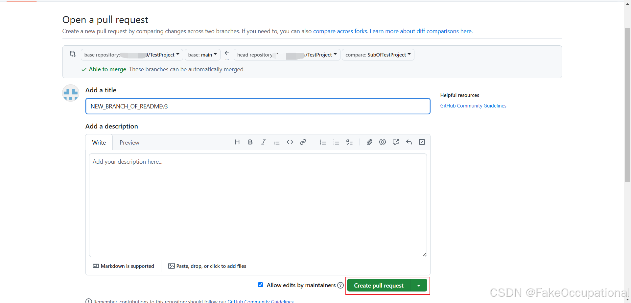Screen dimensions: 631x303
Task: Apply italic formatting in description toolbar
Action: pyautogui.click(x=263, y=142)
